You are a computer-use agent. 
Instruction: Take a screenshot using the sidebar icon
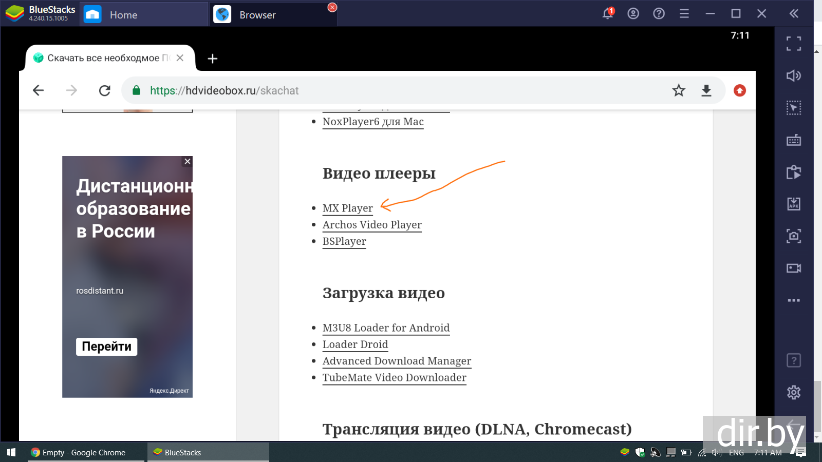coord(793,236)
